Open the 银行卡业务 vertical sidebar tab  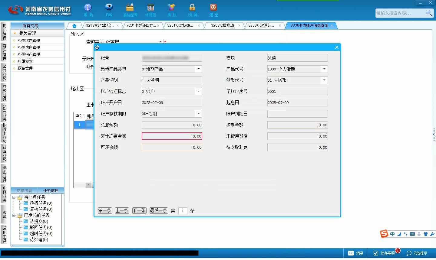(x=4, y=133)
